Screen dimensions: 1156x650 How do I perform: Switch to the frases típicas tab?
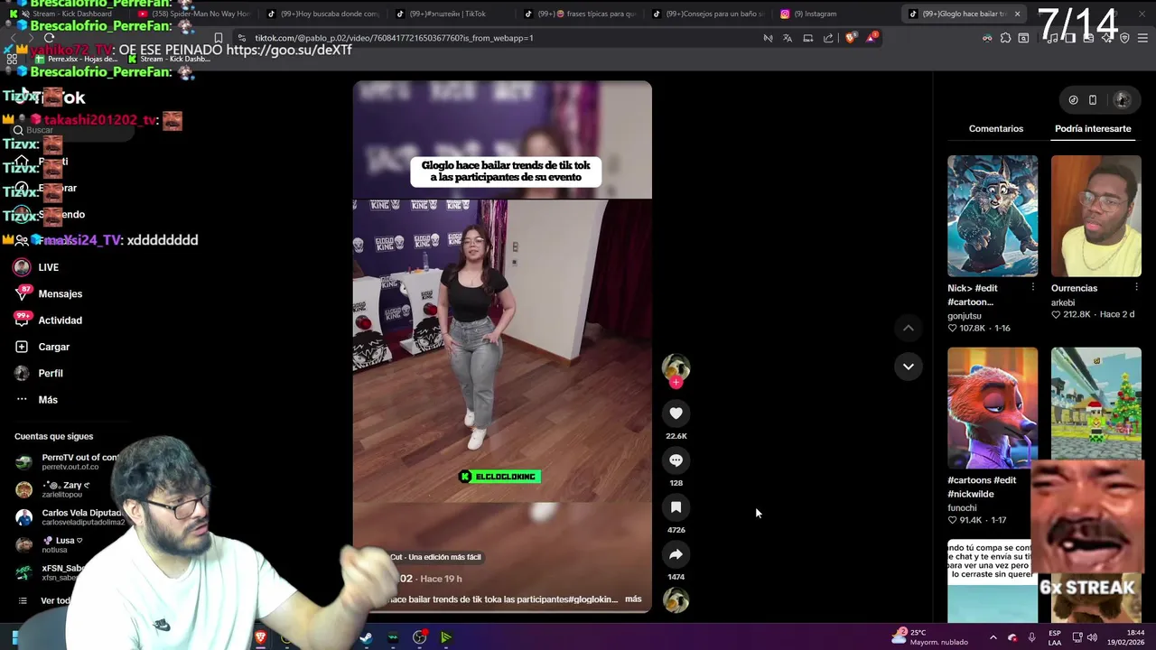579,14
